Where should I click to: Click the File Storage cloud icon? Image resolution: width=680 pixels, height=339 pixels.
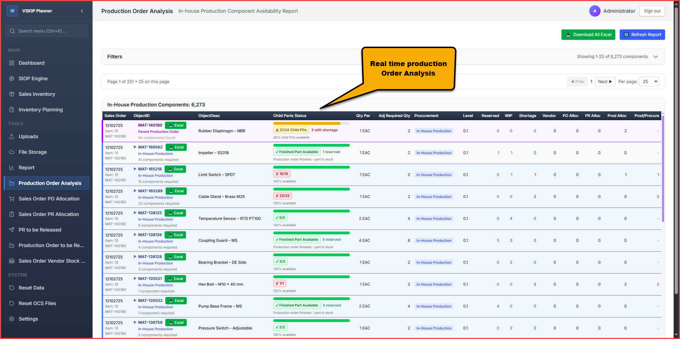[x=12, y=152]
